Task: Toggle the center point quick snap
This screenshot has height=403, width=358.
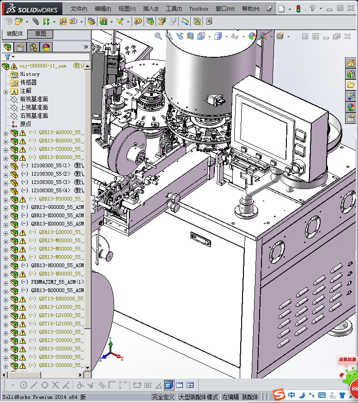Action: pos(24,385)
